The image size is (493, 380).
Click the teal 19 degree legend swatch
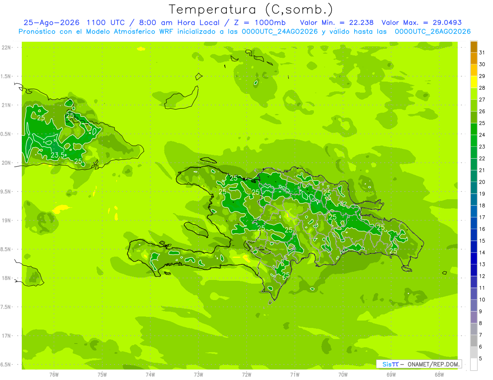474,188
